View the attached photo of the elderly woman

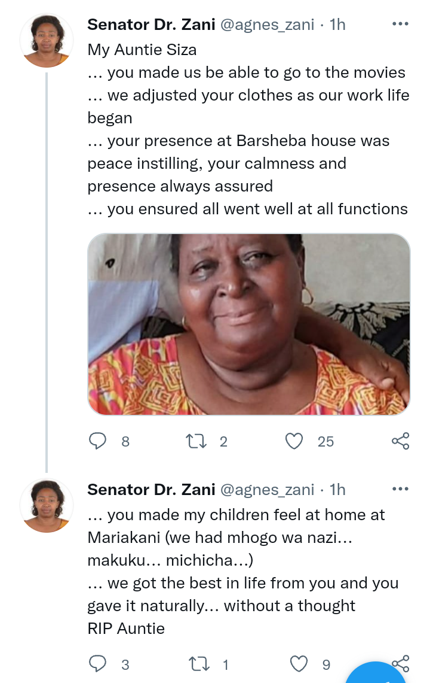coord(248,324)
